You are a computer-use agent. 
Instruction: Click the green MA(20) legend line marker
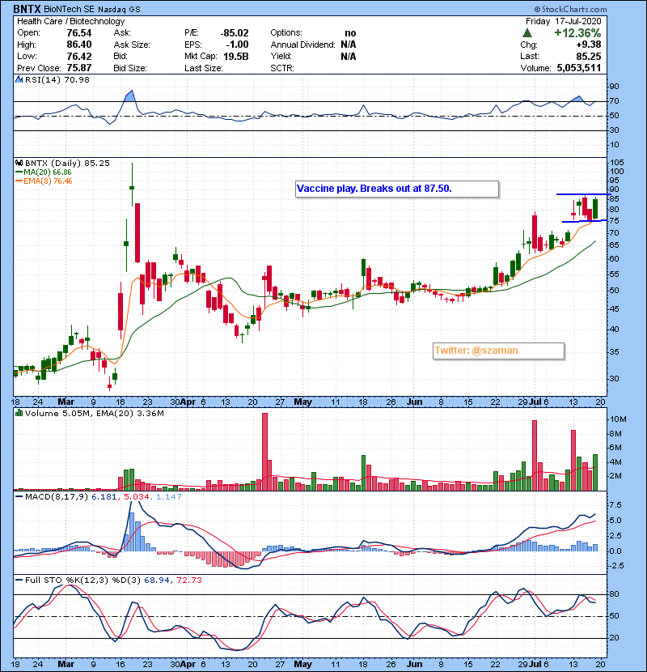19,172
